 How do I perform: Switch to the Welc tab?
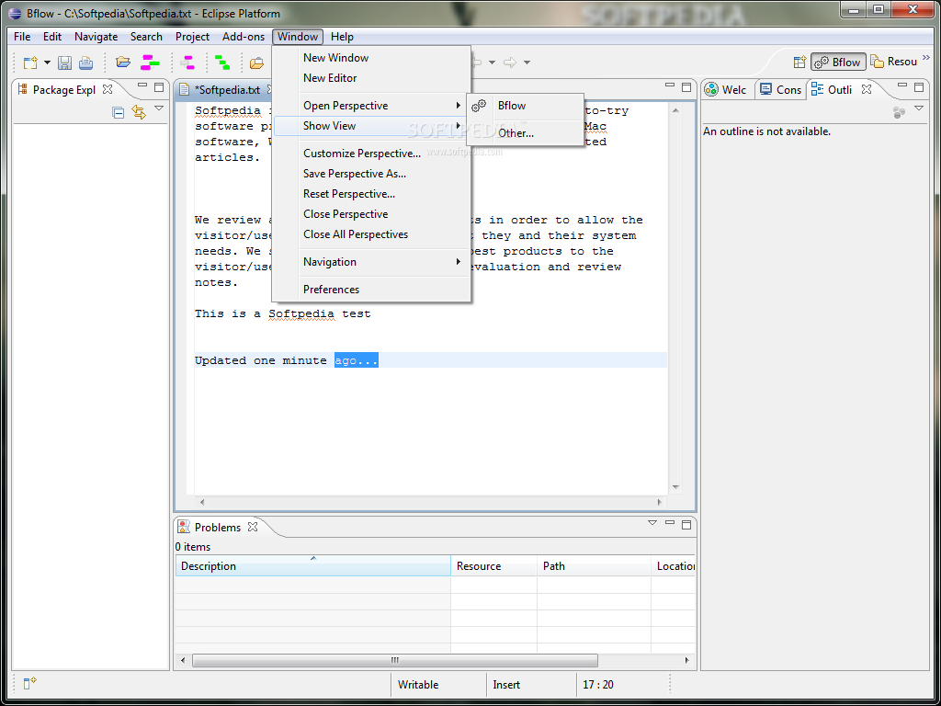pos(726,89)
